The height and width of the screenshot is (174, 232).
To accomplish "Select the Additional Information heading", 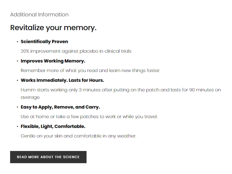I will click(39, 14).
